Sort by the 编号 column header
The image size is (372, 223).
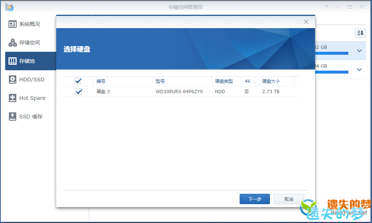[123, 81]
